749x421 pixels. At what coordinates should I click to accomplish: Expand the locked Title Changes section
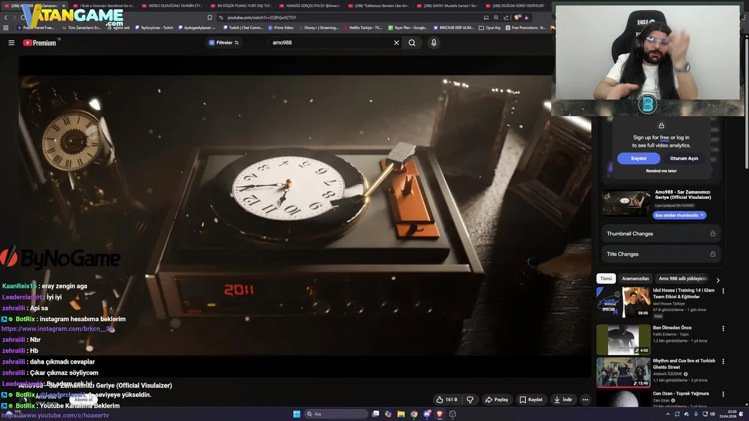pyautogui.click(x=661, y=254)
